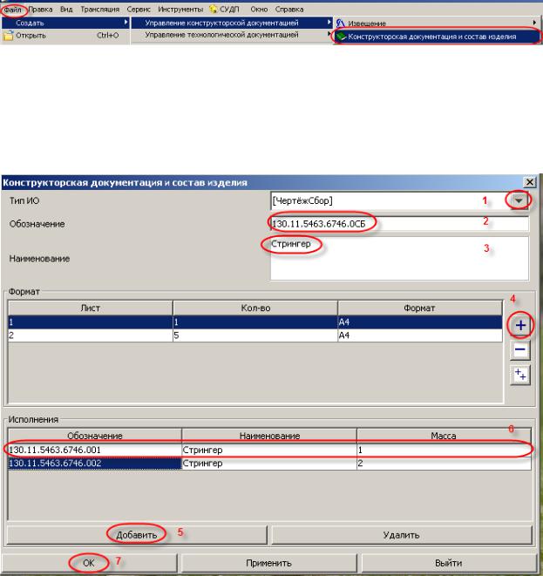Image resolution: width=543 pixels, height=576 pixels.
Task: Click the Наименование text area
Action: pos(400,259)
